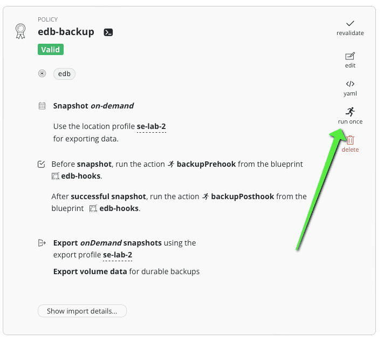Click the target icon beside edb tag
This screenshot has height=340, width=384.
point(42,73)
